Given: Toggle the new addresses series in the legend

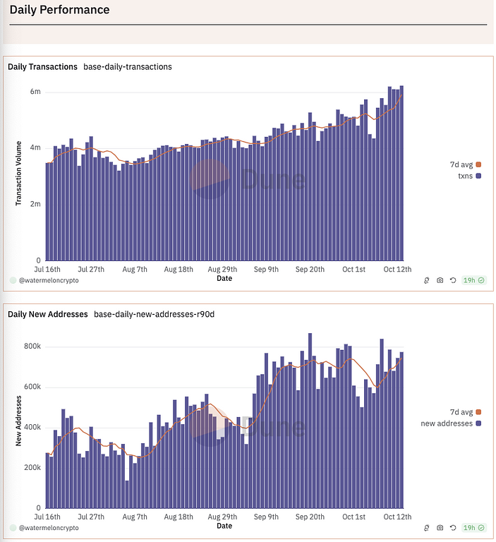Looking at the screenshot, I should tap(450, 423).
